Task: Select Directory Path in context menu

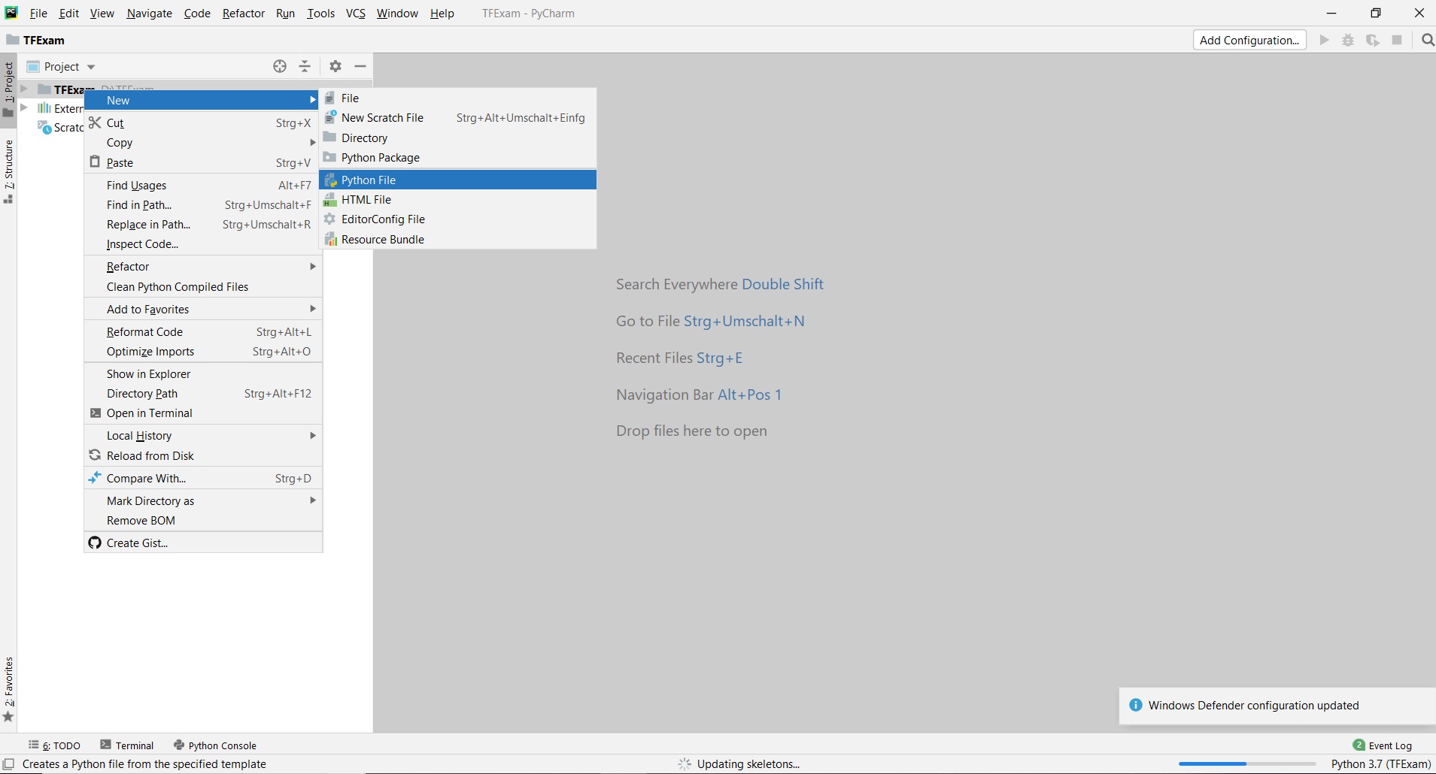Action: click(x=203, y=393)
